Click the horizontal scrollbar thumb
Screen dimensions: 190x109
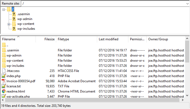92,100
